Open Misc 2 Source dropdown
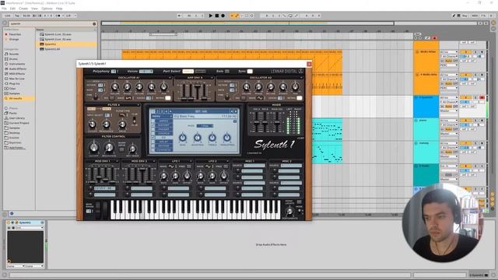 [291, 166]
